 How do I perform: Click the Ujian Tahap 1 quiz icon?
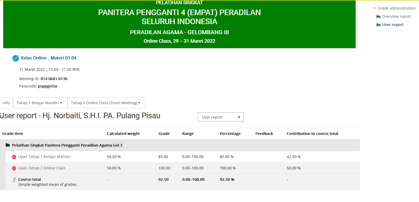(x=14, y=157)
